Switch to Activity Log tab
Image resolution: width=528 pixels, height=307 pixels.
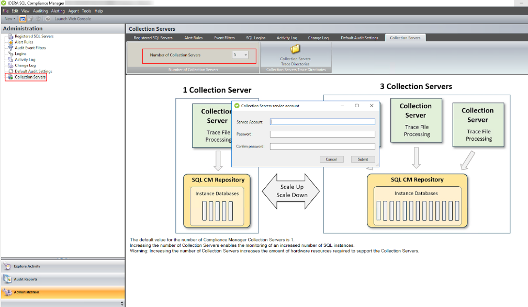(x=287, y=38)
